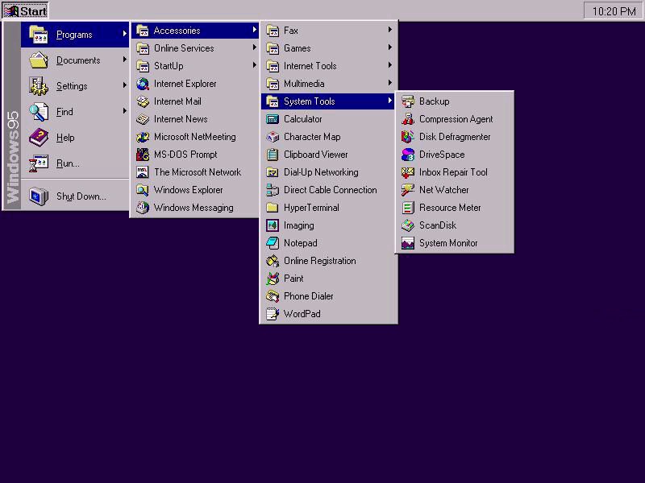The width and height of the screenshot is (645, 483).
Task: Expand the Games submenu arrow
Action: click(x=389, y=48)
